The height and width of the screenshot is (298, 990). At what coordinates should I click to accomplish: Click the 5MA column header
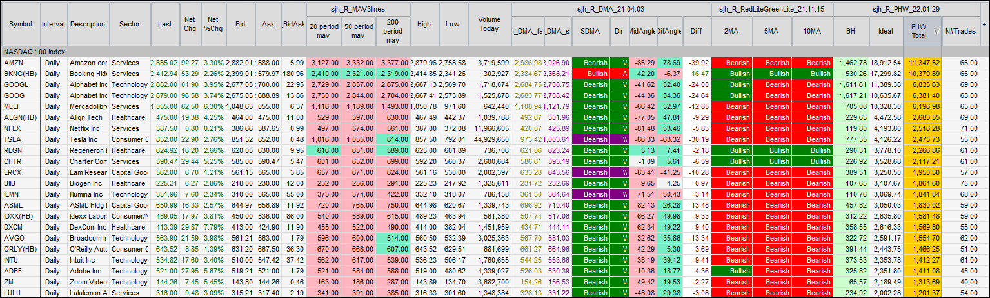tap(771, 31)
